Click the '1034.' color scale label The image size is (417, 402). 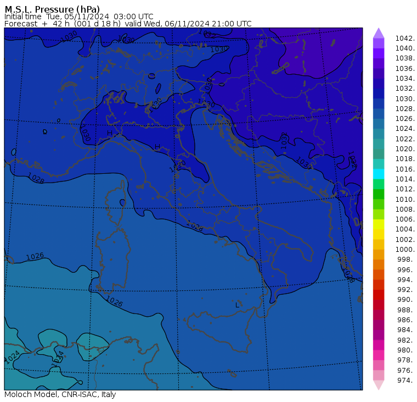pyautogui.click(x=405, y=79)
